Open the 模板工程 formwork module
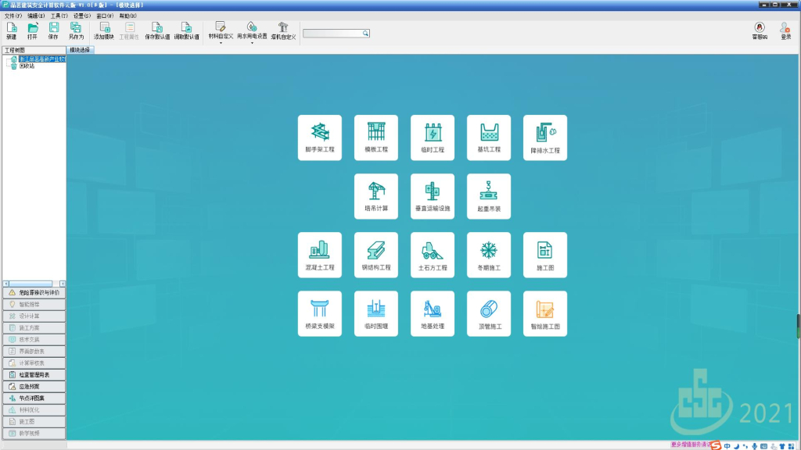Image resolution: width=801 pixels, height=450 pixels. pos(376,137)
